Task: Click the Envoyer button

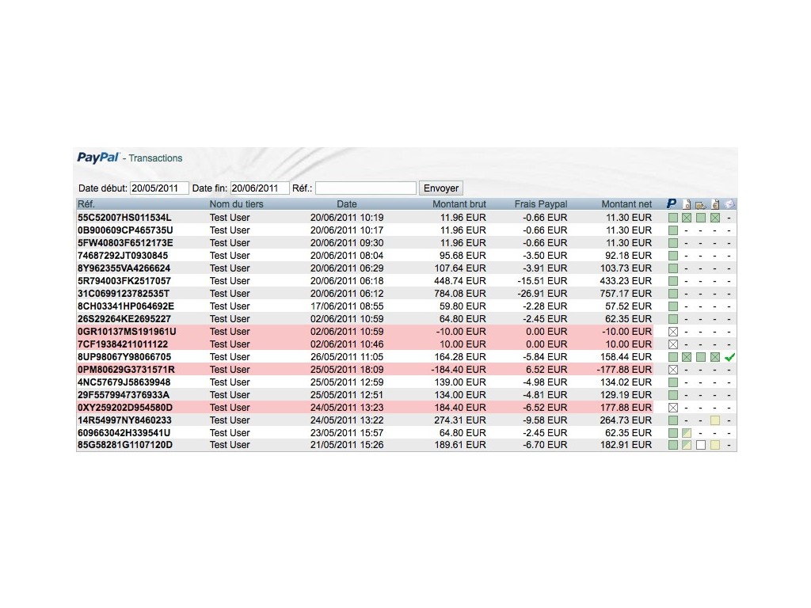Action: tap(440, 188)
